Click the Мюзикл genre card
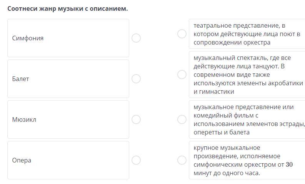This screenshot has height=184, width=305. click(x=68, y=119)
